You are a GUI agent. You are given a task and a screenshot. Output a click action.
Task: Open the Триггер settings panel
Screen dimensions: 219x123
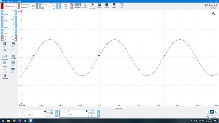pos(49,6)
